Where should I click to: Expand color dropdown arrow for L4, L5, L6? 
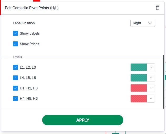coord(151,78)
